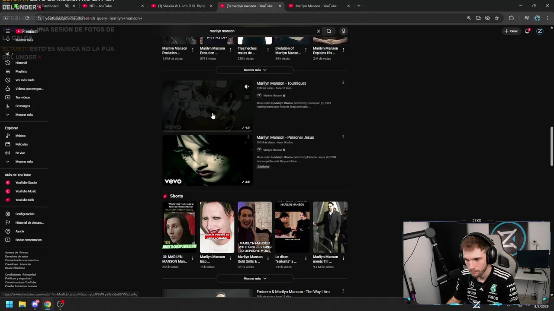Open options menu for The Way I Am
The width and height of the screenshot is (554, 311).
[x=343, y=291]
